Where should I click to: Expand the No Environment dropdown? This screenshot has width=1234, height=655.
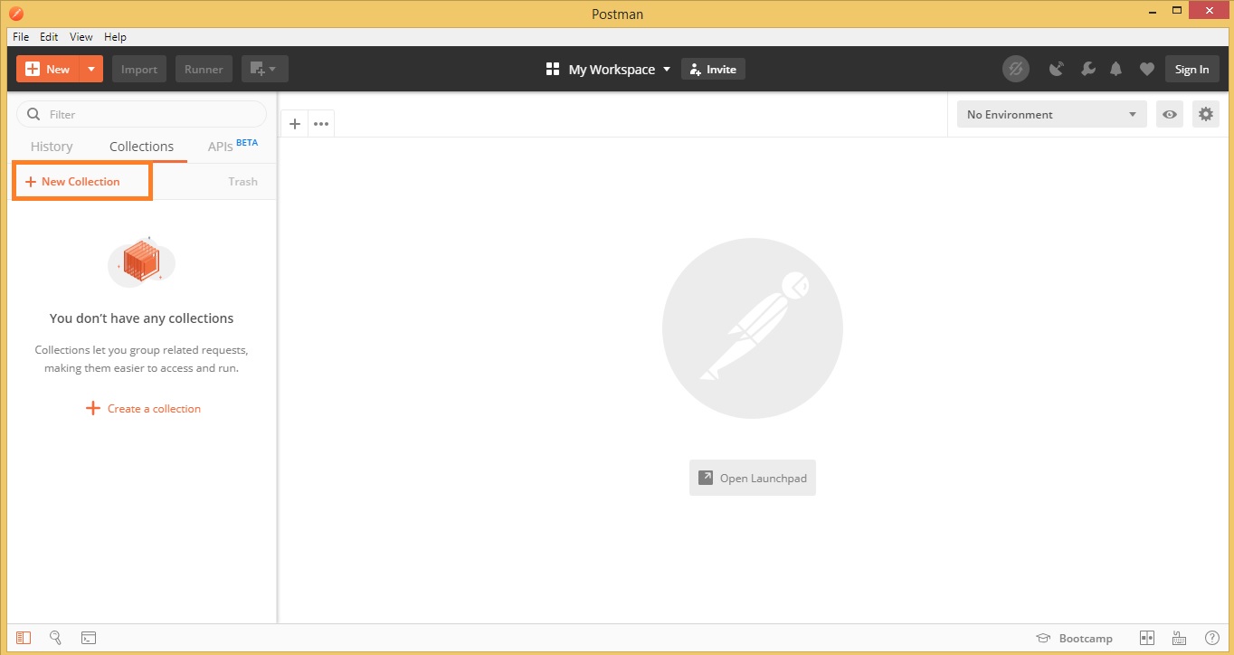1051,115
